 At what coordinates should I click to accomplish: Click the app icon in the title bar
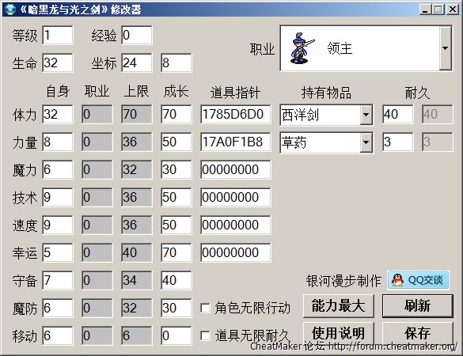pos(9,9)
